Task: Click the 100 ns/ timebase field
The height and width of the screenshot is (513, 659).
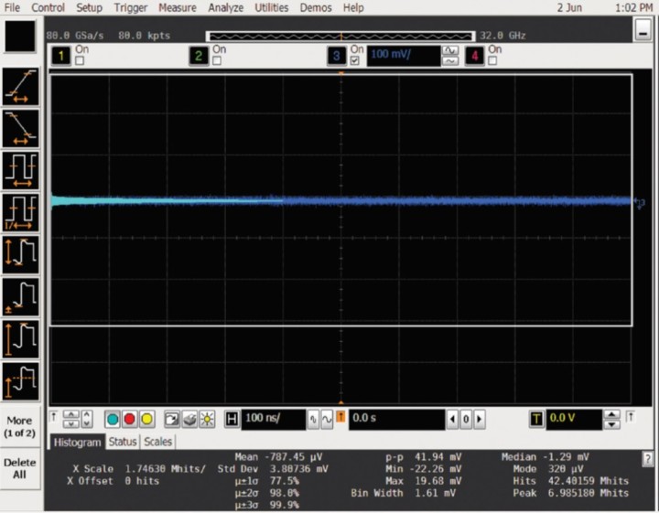Action: (x=274, y=419)
